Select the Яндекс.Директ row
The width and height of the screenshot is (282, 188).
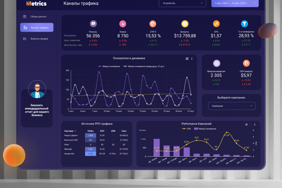(96, 135)
